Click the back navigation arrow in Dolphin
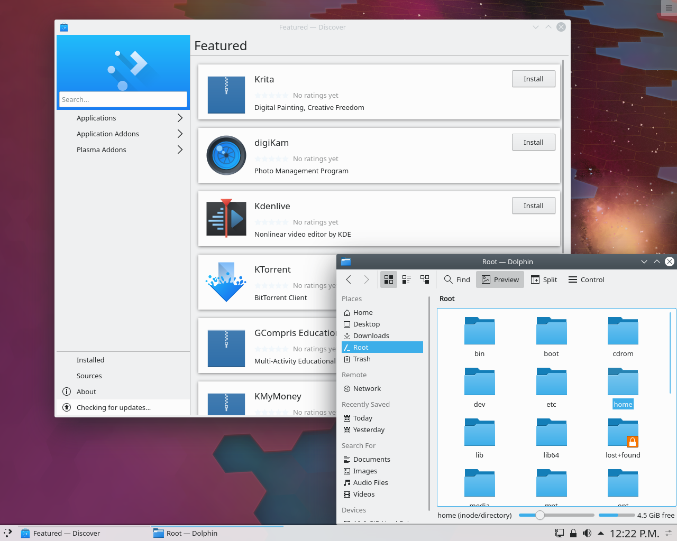 tap(348, 279)
